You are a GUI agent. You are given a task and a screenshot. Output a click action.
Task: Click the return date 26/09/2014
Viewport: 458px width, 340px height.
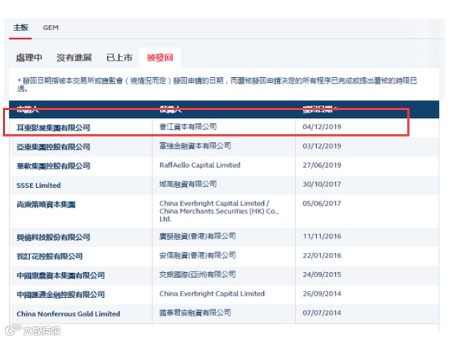click(322, 294)
